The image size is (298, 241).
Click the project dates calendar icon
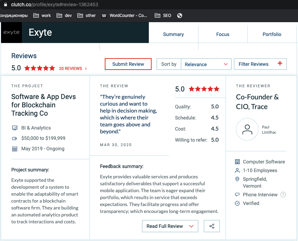click(x=15, y=149)
